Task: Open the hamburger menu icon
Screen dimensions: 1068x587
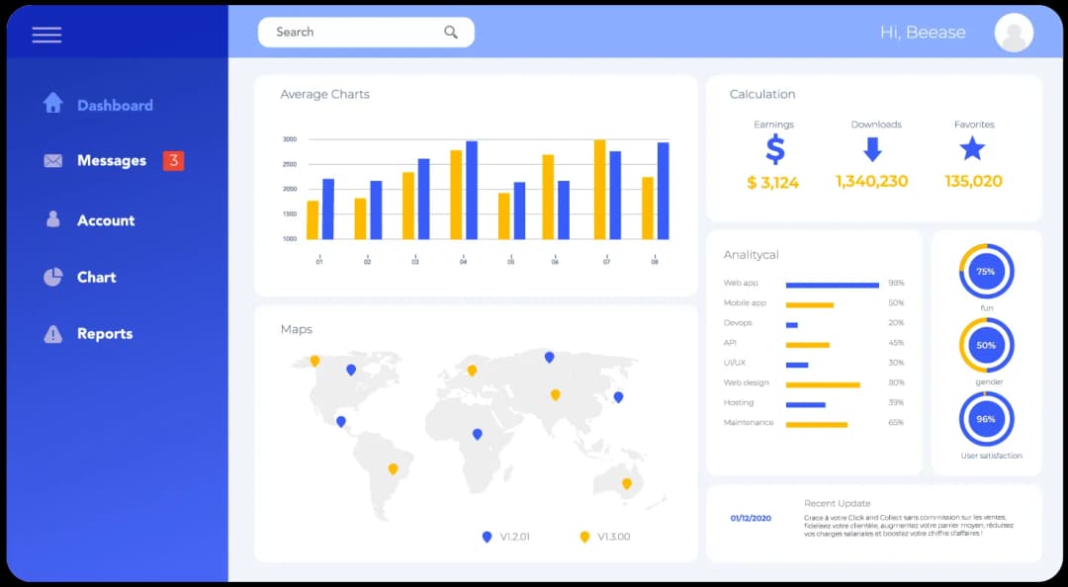Action: pyautogui.click(x=46, y=35)
